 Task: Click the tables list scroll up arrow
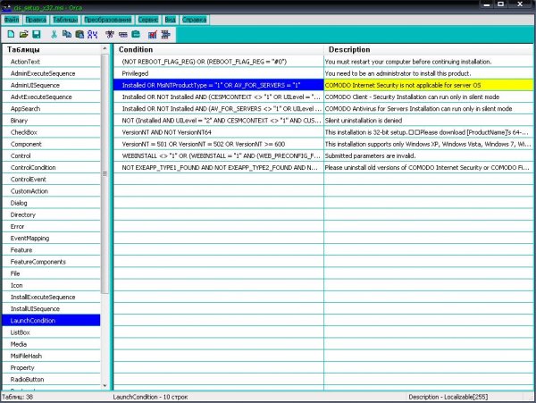coord(105,49)
